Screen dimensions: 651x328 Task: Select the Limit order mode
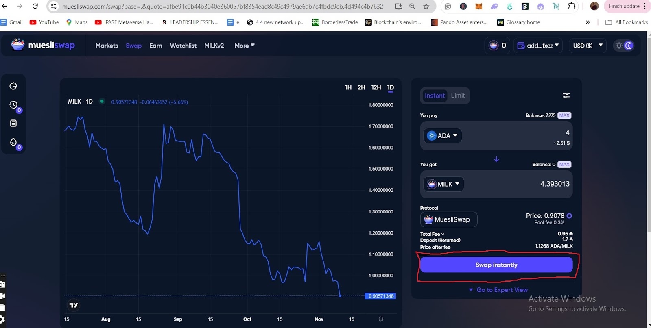pyautogui.click(x=458, y=96)
